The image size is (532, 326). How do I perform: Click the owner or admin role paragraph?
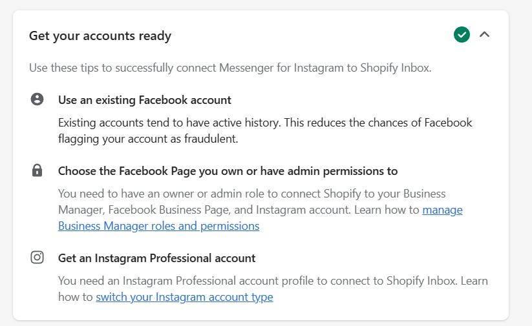pos(261,210)
